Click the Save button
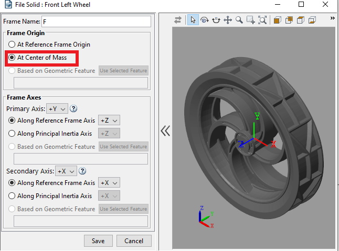Screen dimensions: 339x251 pyautogui.click(x=98, y=241)
